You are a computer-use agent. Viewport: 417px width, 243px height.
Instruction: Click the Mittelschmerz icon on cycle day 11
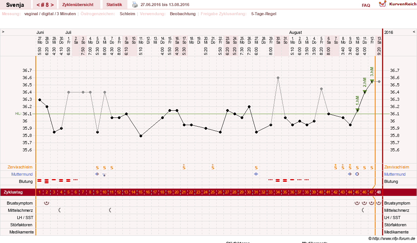(110, 210)
